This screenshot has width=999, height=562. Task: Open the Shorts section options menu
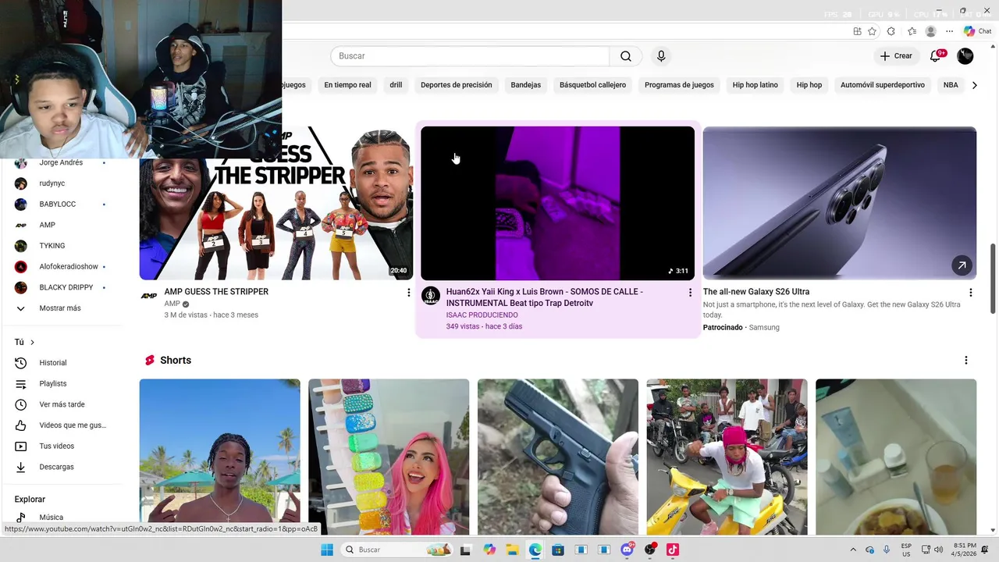tap(965, 361)
